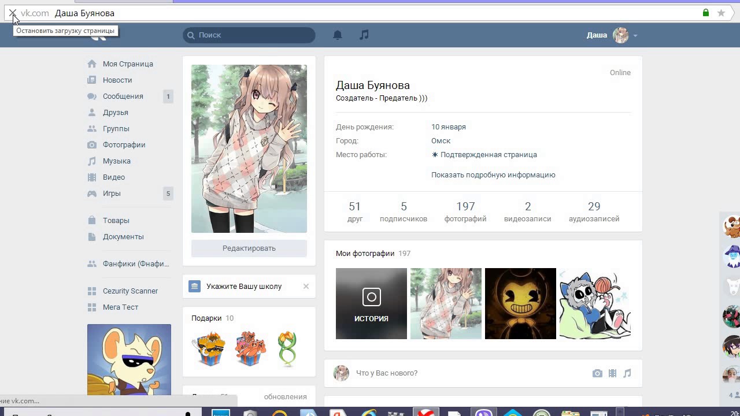
Task: Open the 51 друг counter
Action: [x=355, y=211]
